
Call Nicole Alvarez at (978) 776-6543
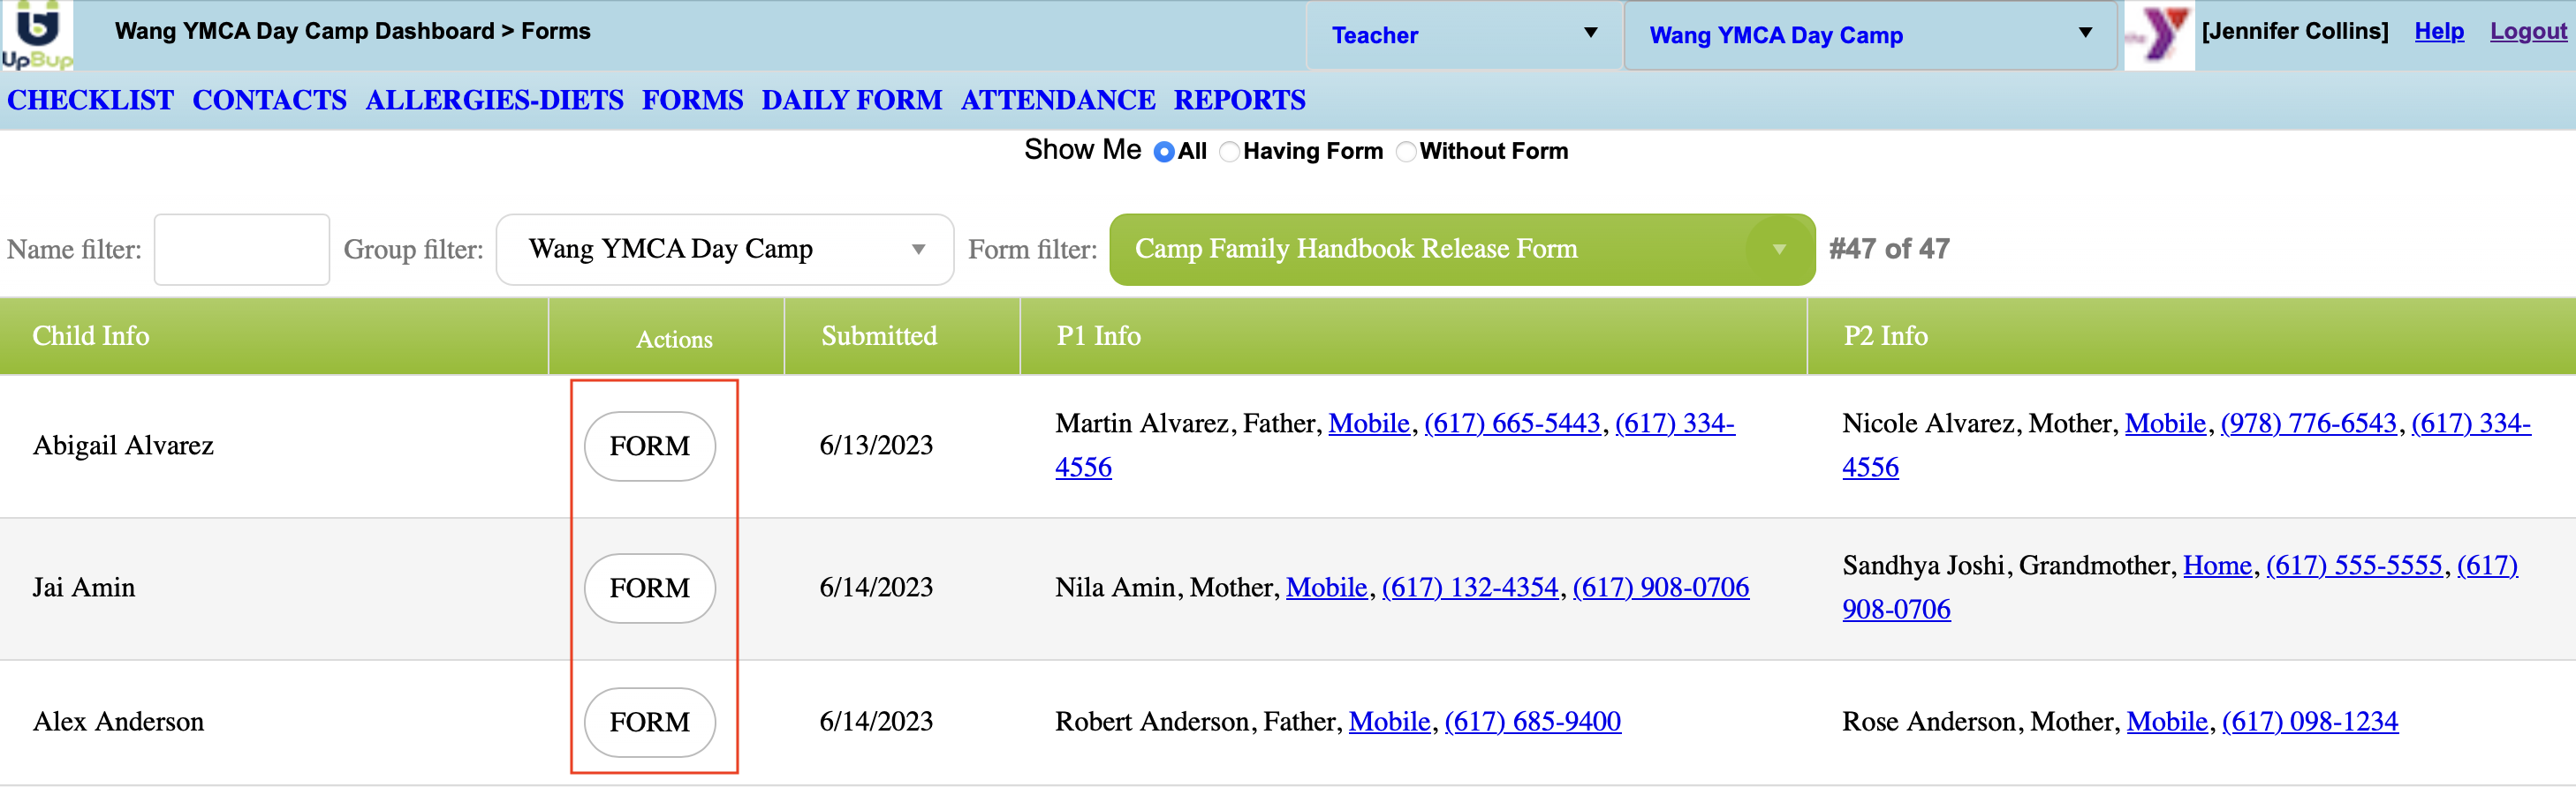tap(2308, 423)
